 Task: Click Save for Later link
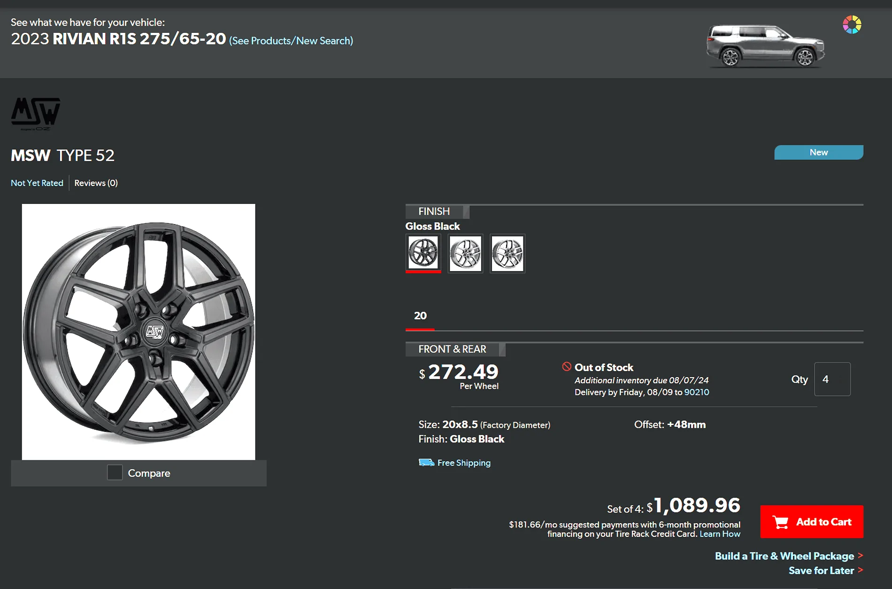coord(821,571)
